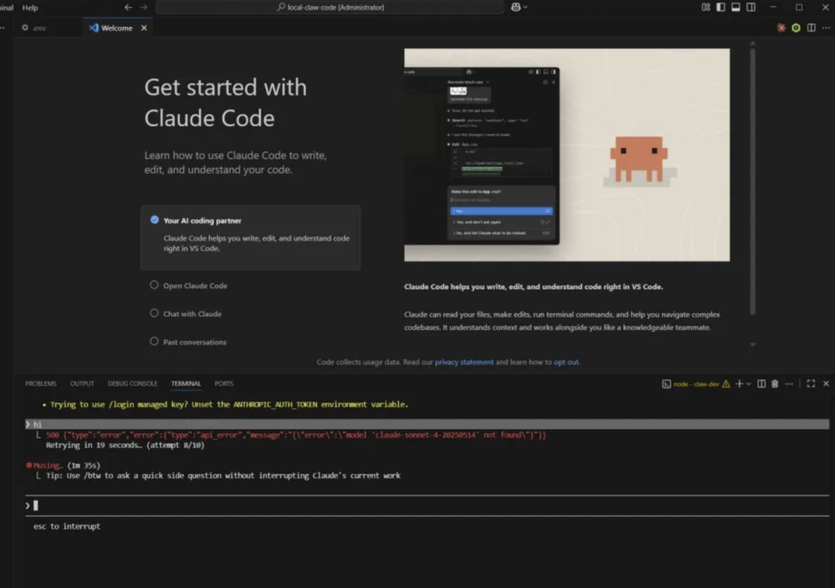Go back with the left arrow

tap(128, 7)
